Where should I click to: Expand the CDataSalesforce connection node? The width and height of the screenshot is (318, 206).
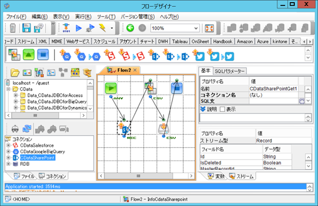click(8, 145)
